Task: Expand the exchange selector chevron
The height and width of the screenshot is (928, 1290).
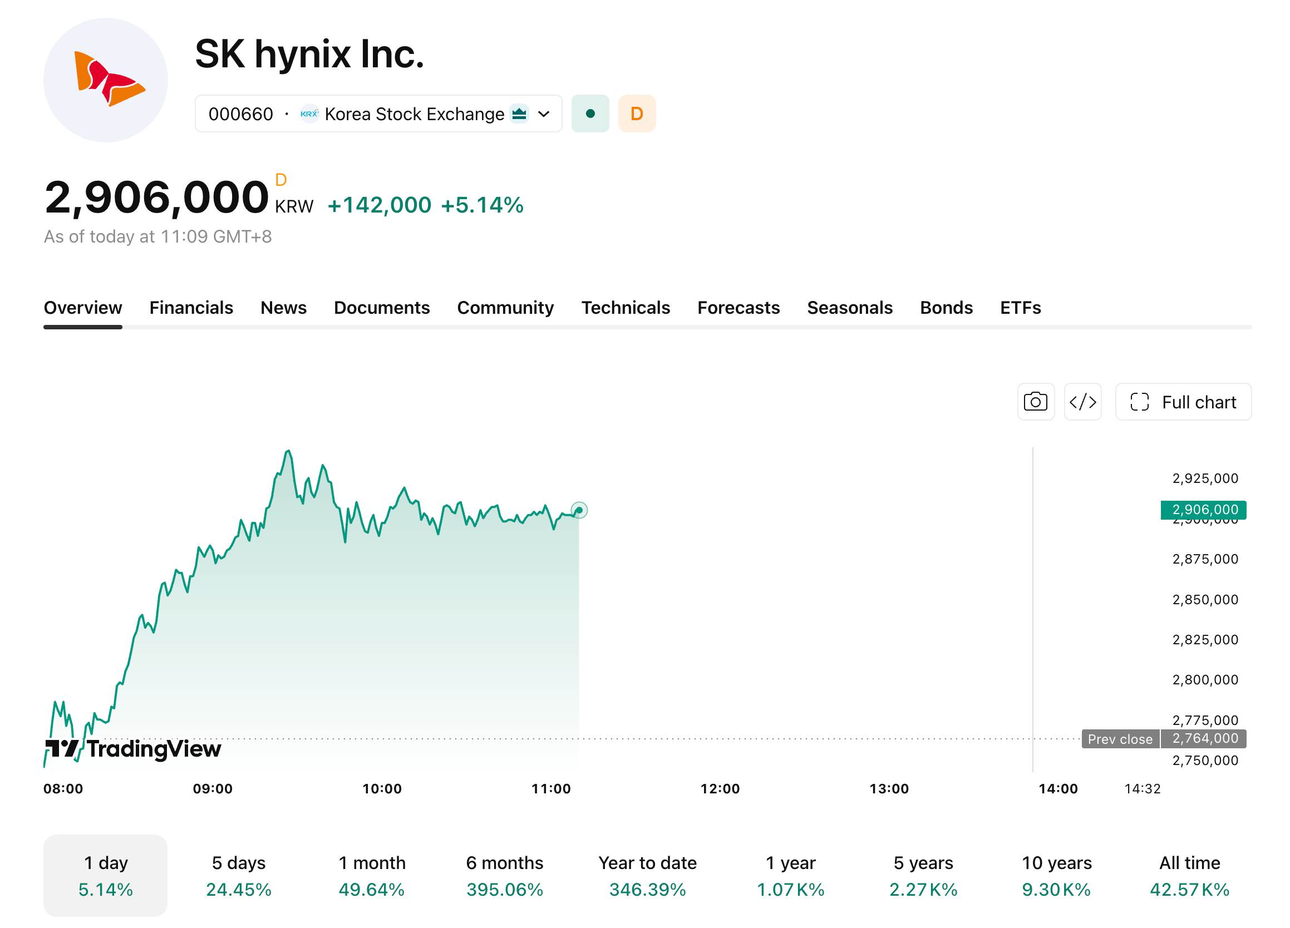Action: pos(544,113)
